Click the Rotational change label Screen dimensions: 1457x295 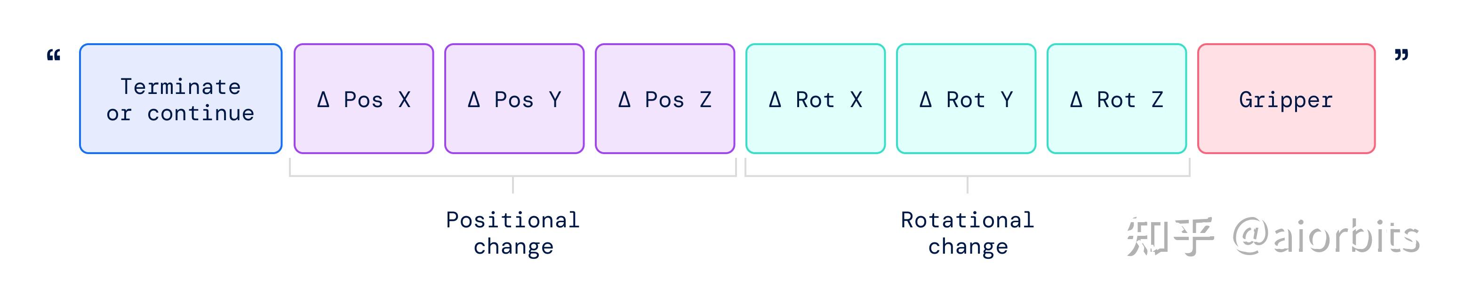968,233
